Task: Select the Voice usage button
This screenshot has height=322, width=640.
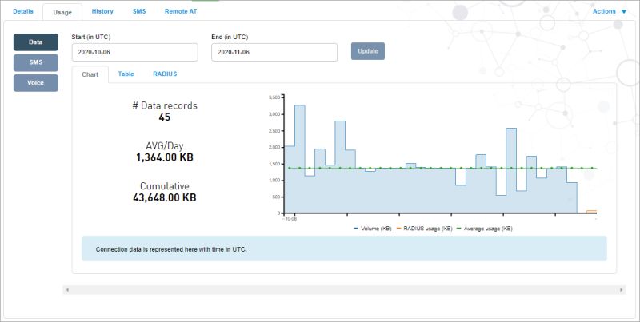Action: point(36,83)
